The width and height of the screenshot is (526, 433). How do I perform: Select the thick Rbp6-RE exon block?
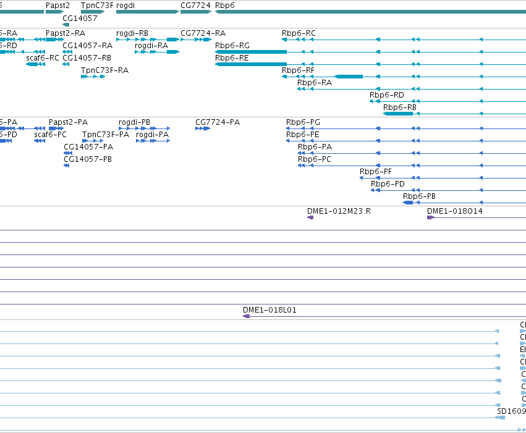tap(251, 64)
